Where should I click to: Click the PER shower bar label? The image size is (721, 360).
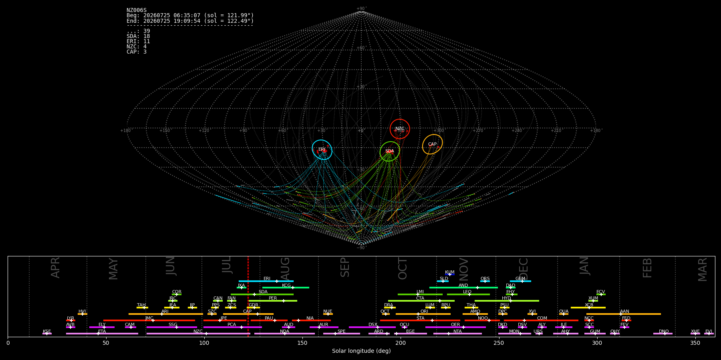tap(273, 298)
